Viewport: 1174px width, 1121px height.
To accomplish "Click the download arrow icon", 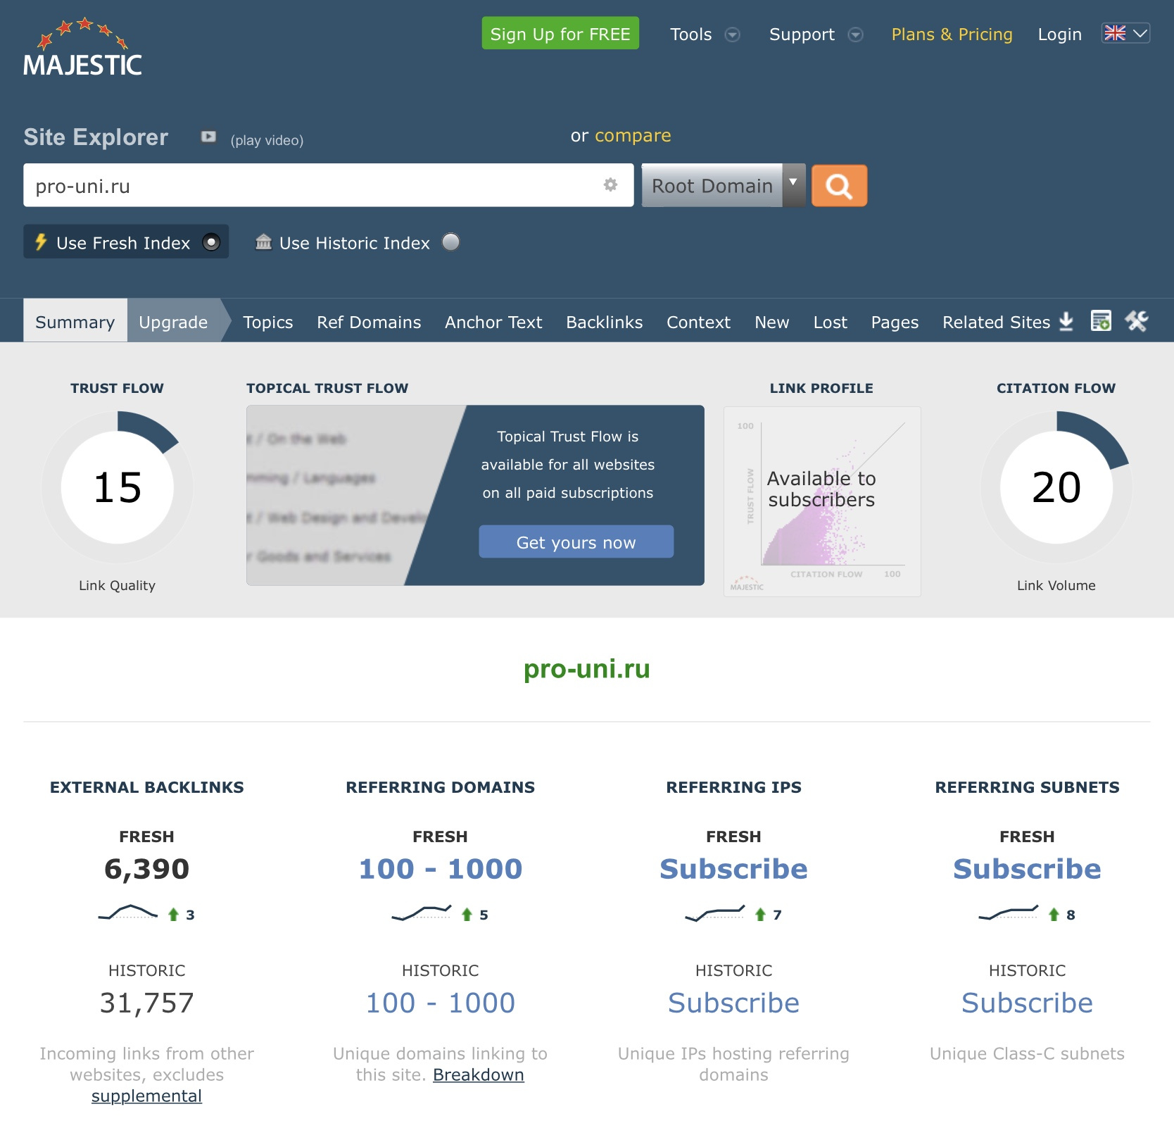I will tap(1066, 321).
